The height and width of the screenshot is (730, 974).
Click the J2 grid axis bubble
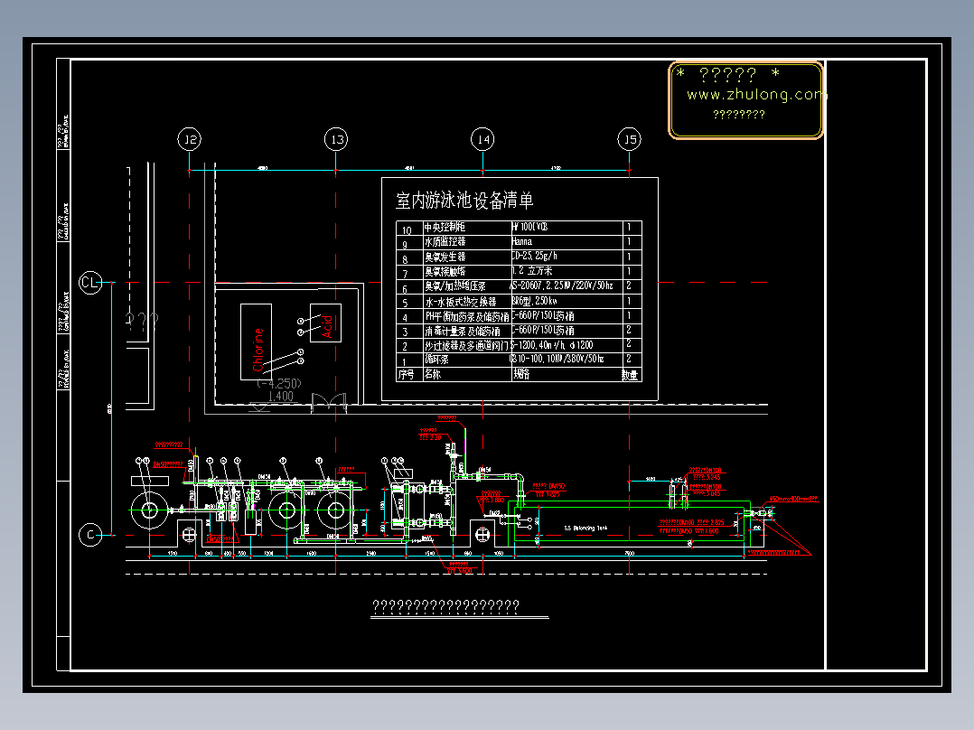coord(190,139)
